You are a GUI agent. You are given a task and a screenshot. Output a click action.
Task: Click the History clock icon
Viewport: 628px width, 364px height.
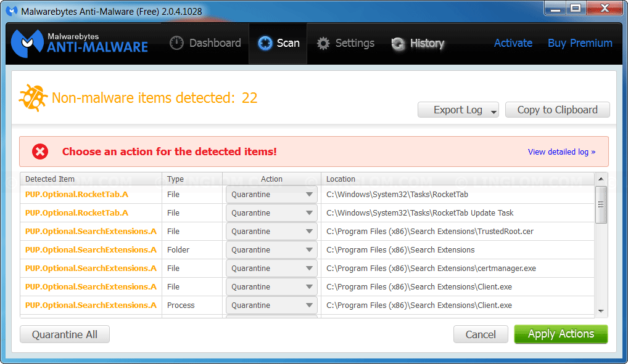(398, 43)
